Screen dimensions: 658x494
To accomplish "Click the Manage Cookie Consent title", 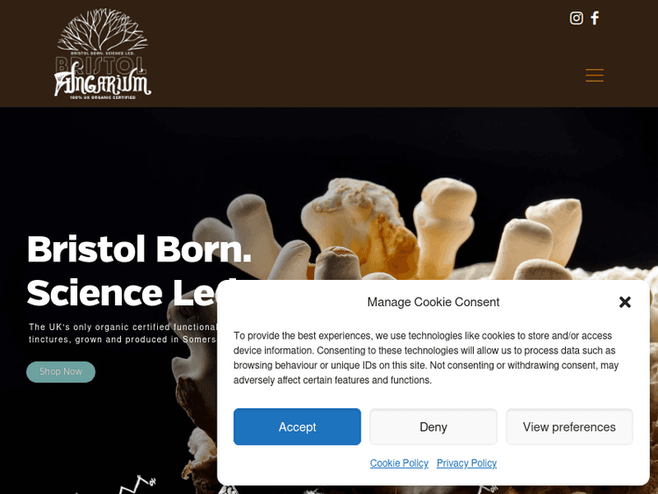I will point(433,302).
